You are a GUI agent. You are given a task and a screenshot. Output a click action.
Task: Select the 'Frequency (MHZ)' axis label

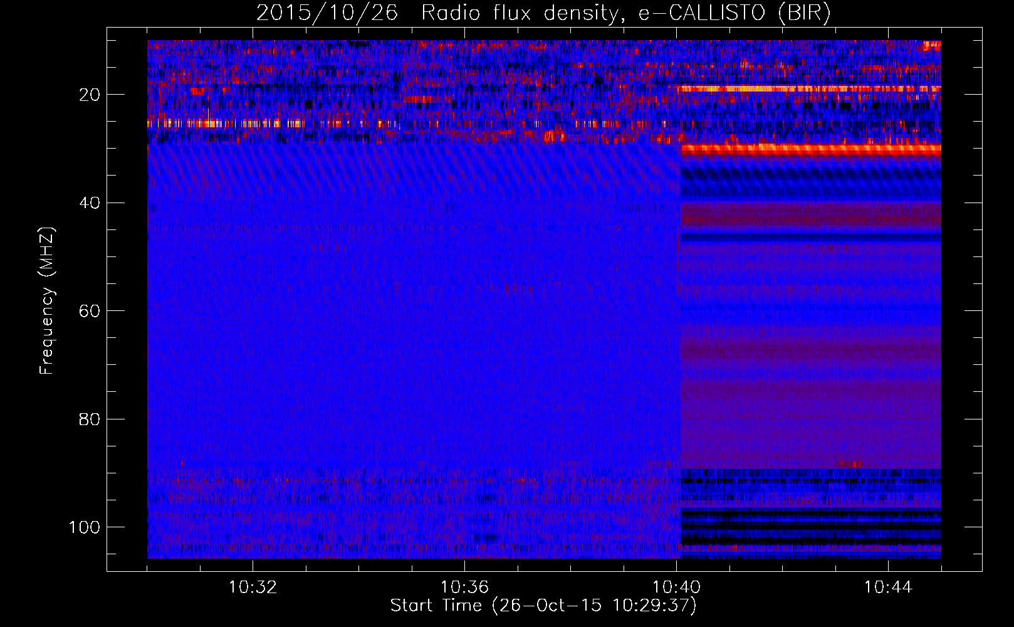pos(47,300)
